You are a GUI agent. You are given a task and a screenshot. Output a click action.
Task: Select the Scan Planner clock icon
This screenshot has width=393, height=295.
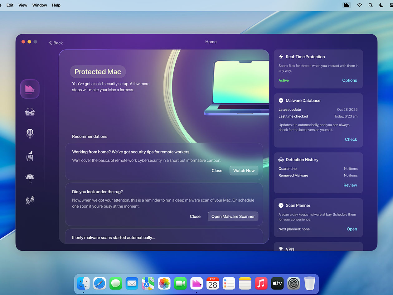point(281,205)
